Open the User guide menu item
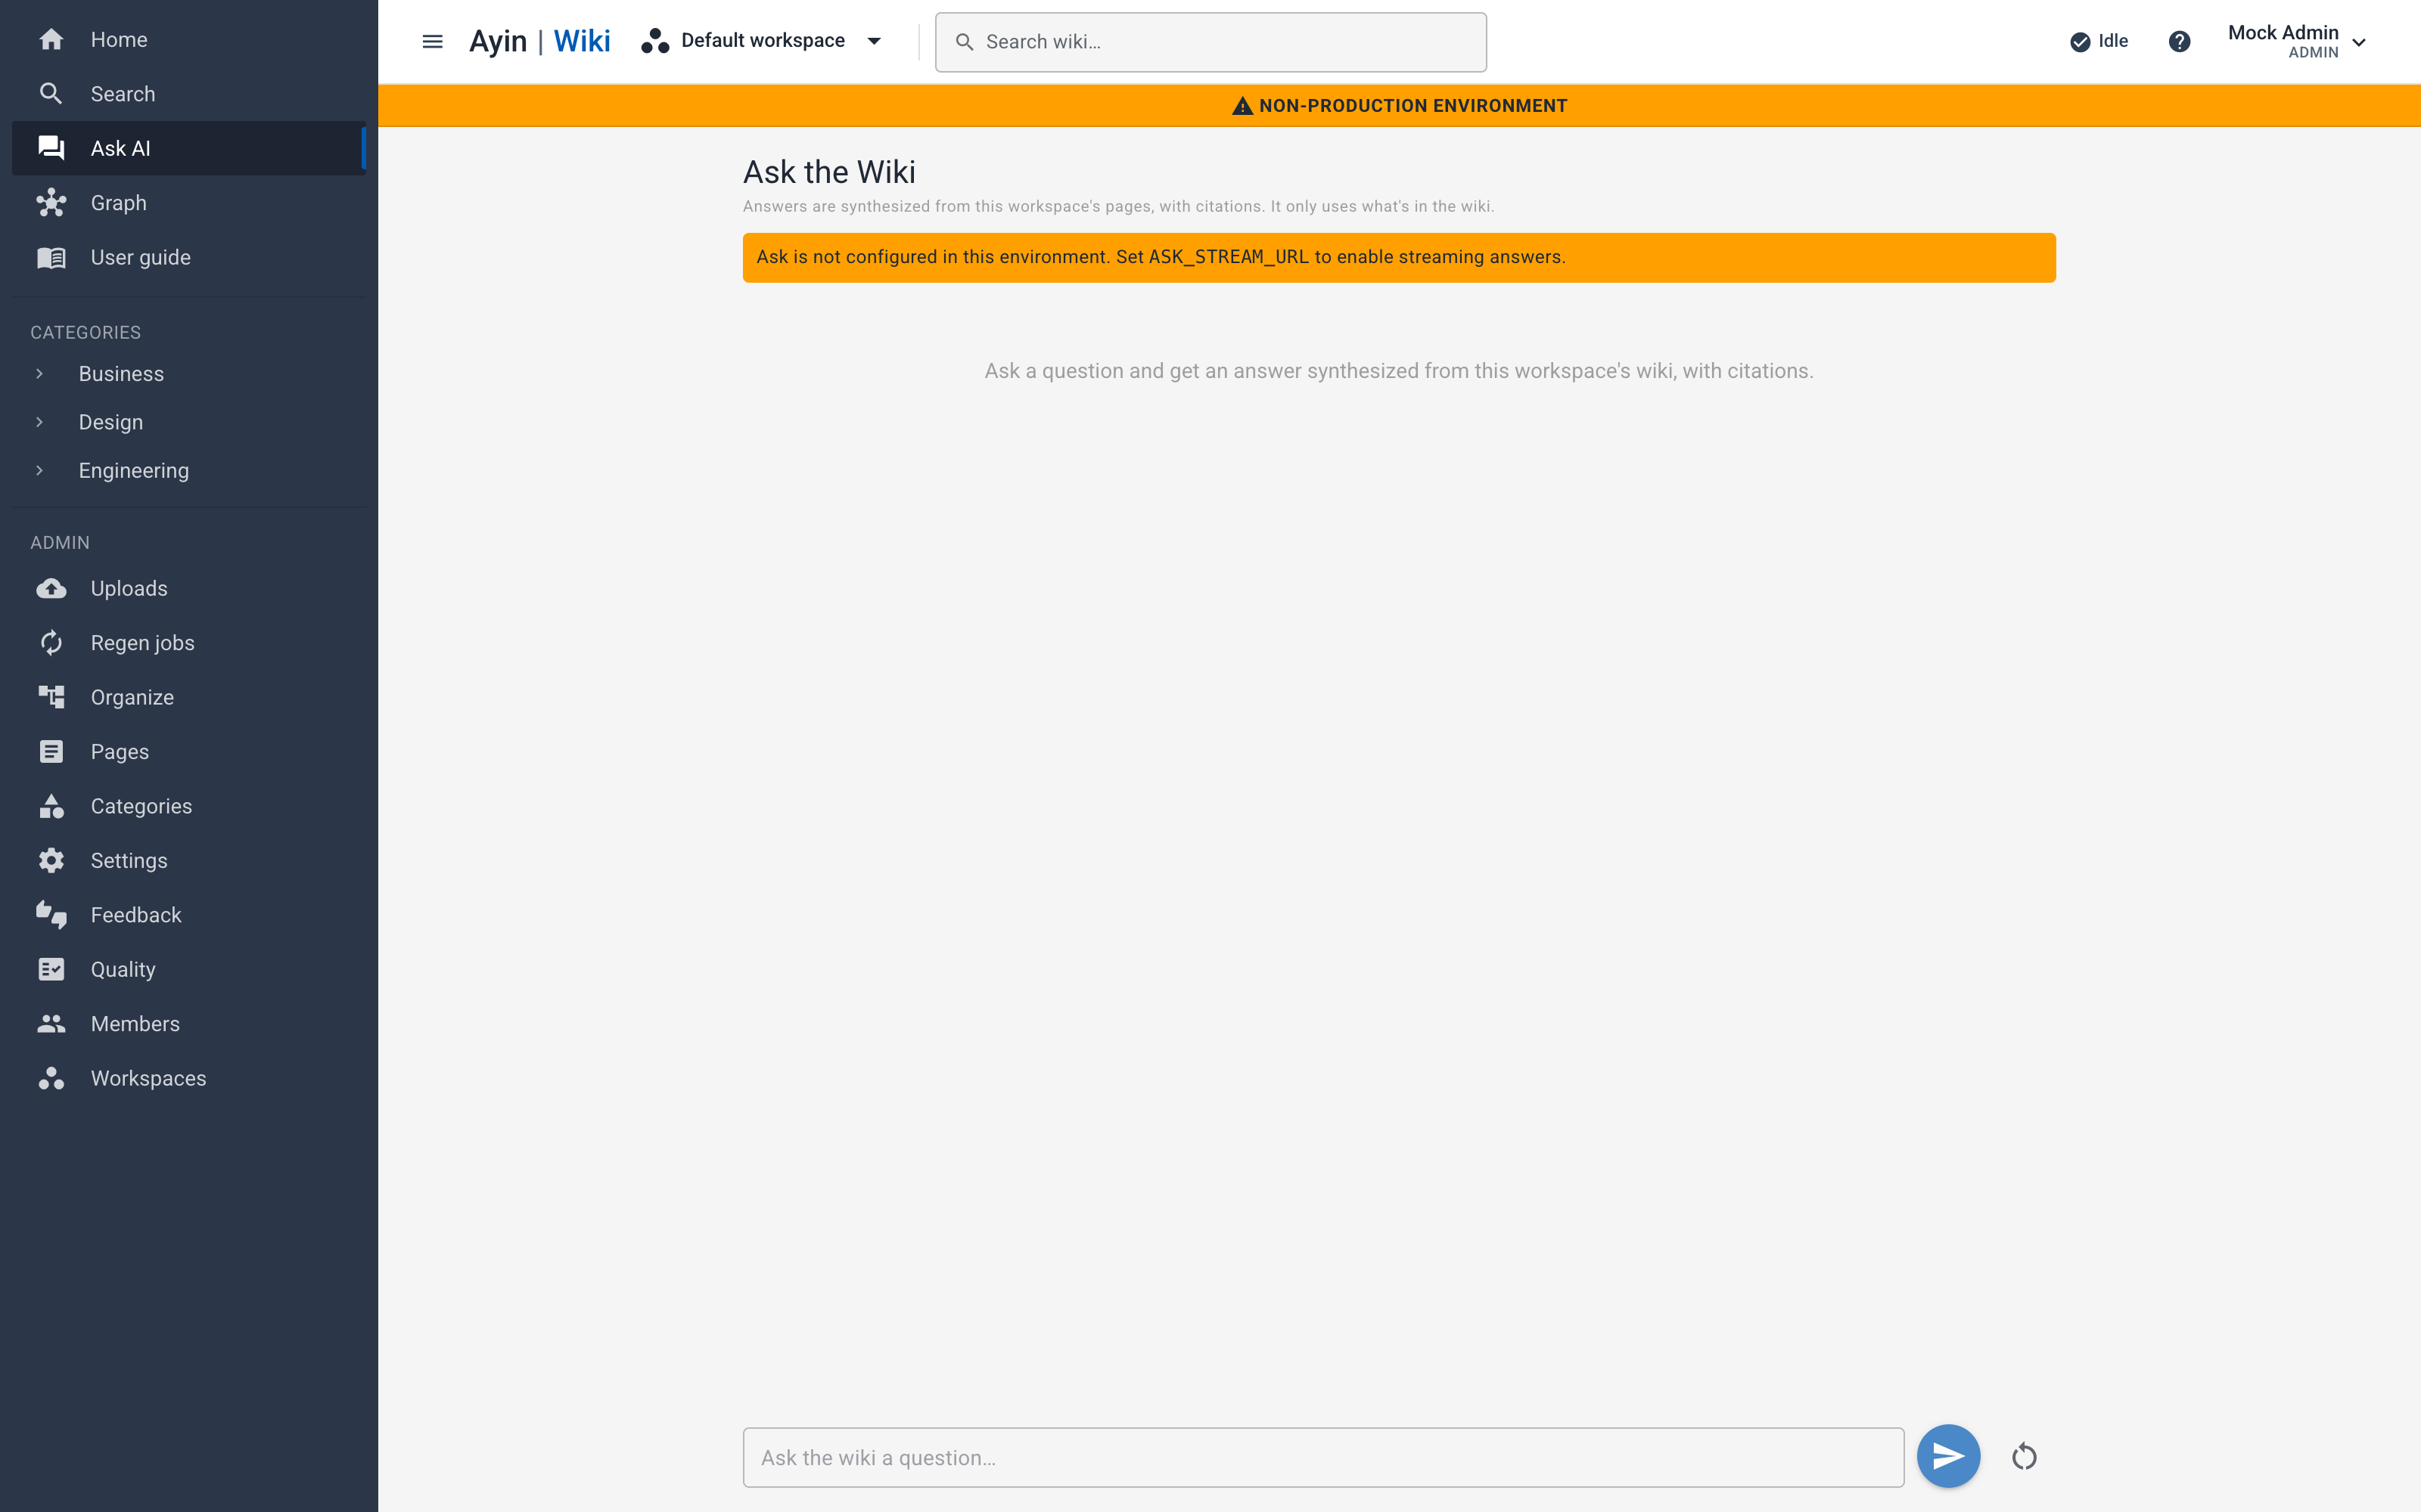The height and width of the screenshot is (1512, 2421). 189,257
